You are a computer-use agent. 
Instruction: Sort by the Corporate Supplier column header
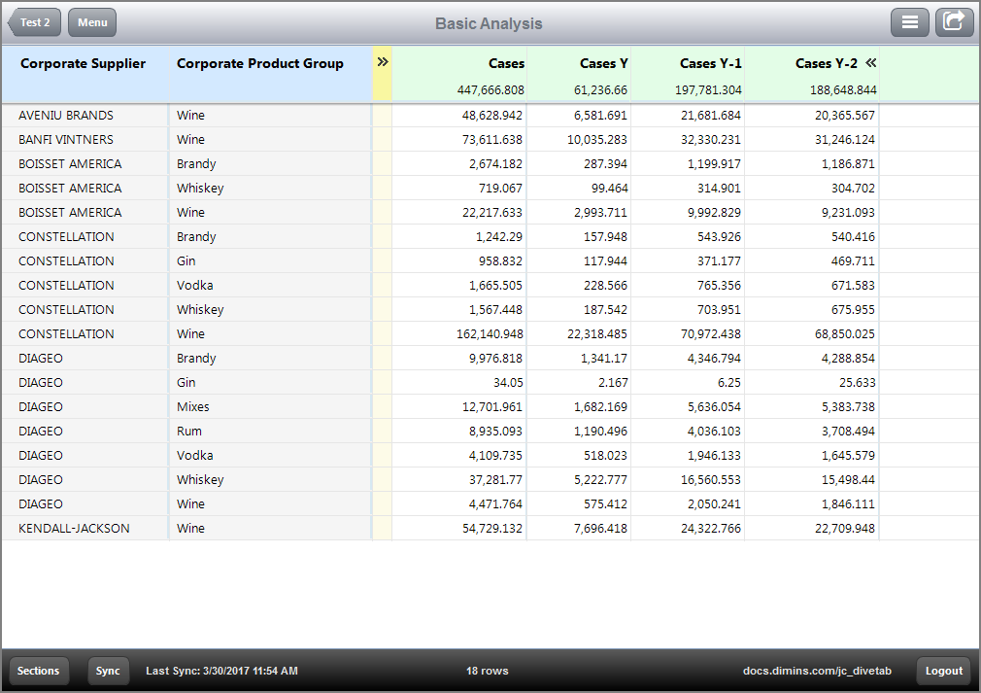click(83, 63)
